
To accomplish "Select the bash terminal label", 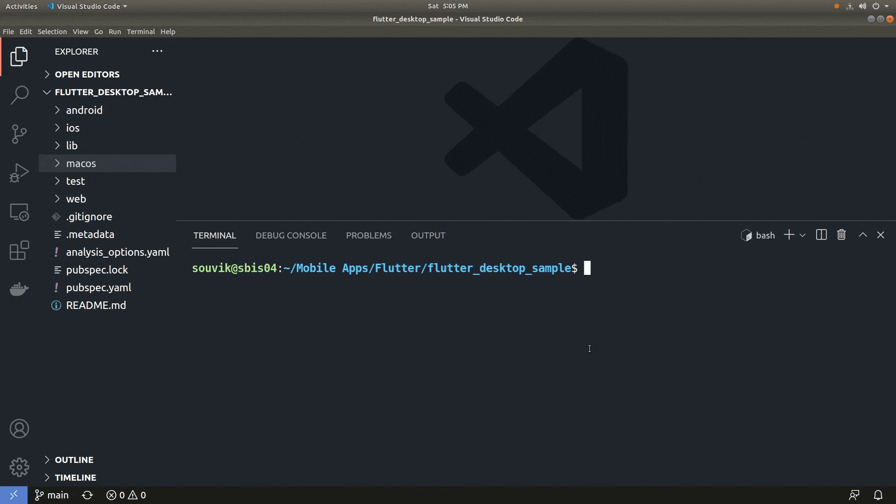I will pos(758,235).
